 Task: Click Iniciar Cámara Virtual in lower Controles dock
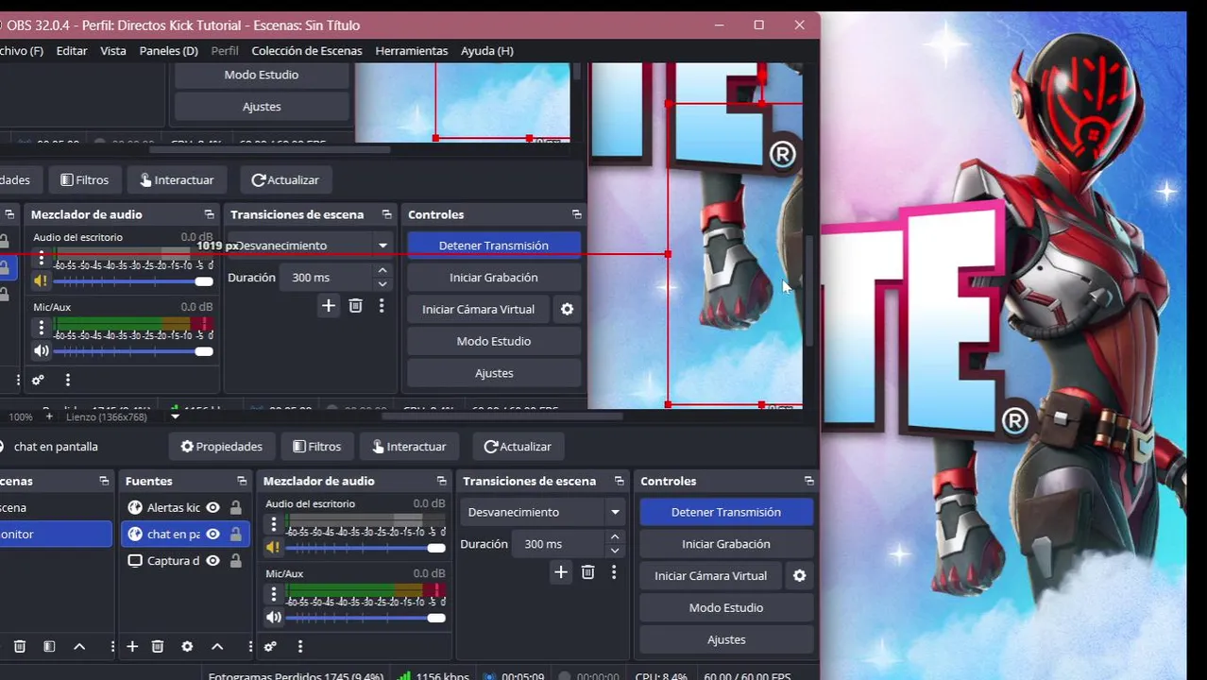pos(711,575)
